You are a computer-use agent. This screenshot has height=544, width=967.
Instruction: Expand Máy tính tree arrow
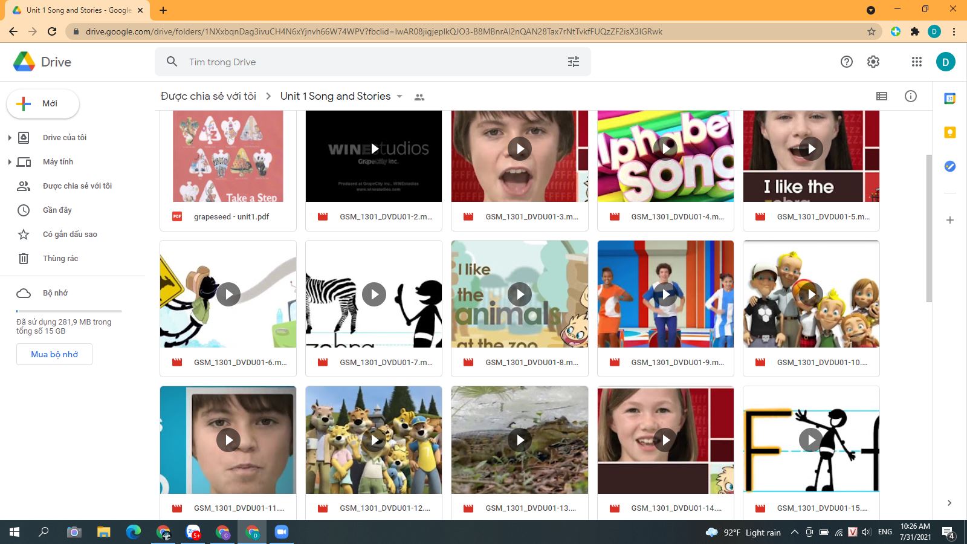tap(10, 162)
